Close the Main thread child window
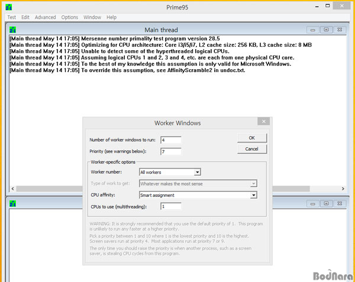This screenshot has height=282, width=355. (x=340, y=30)
